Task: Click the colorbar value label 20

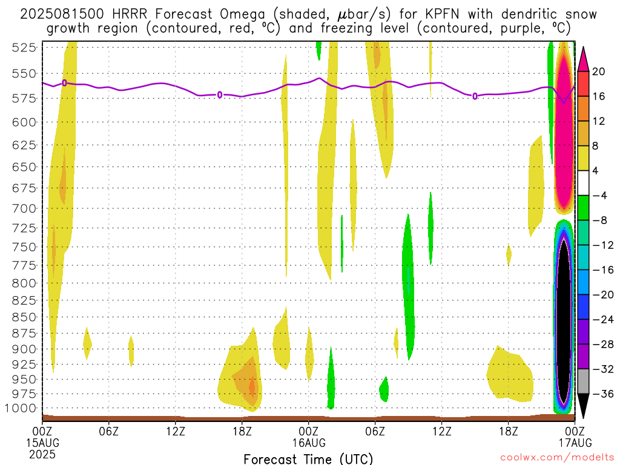Action: tap(599, 71)
